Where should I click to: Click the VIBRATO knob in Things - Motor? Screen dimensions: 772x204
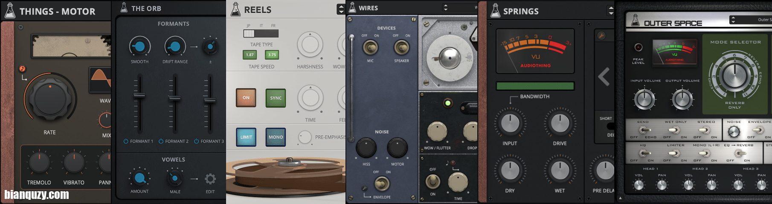coord(74,163)
